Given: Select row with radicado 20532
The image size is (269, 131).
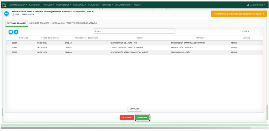Looking at the screenshot, I should coord(134,47).
